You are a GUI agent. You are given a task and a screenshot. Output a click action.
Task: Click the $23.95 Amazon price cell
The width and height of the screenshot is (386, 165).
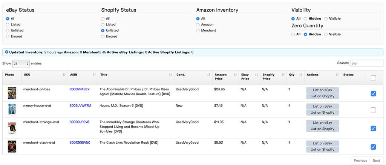[x=219, y=89]
